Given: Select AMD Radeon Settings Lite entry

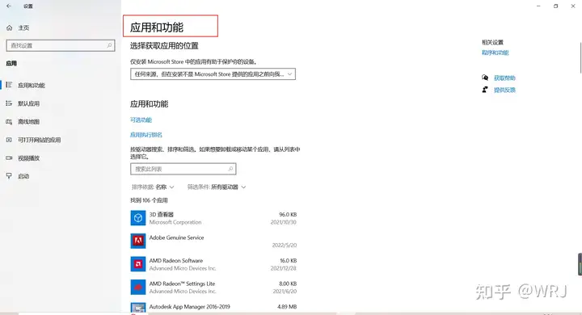Looking at the screenshot, I should [x=182, y=283].
